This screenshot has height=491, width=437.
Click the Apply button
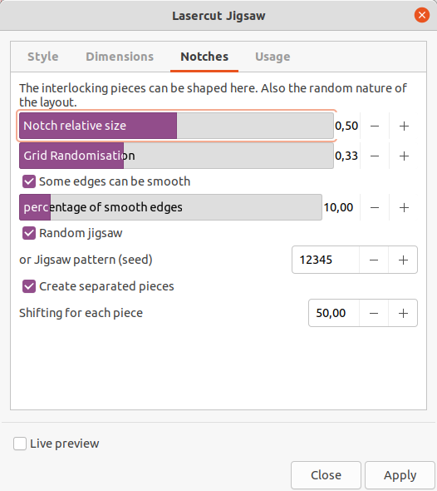tap(400, 475)
